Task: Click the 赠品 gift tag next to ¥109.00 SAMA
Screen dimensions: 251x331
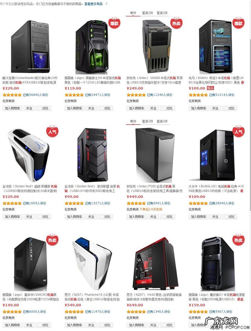Action: pyautogui.click(x=210, y=88)
